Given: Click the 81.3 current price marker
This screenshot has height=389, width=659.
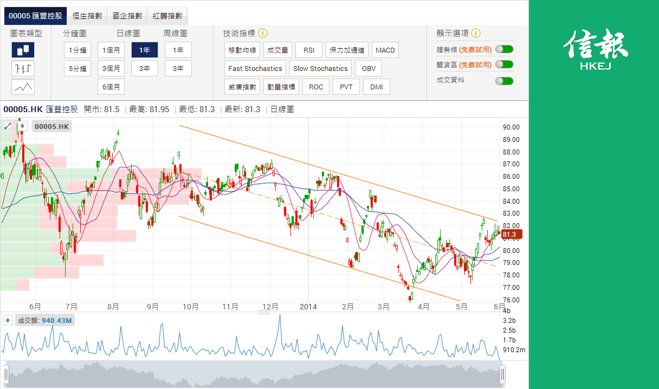Looking at the screenshot, I should coord(511,235).
